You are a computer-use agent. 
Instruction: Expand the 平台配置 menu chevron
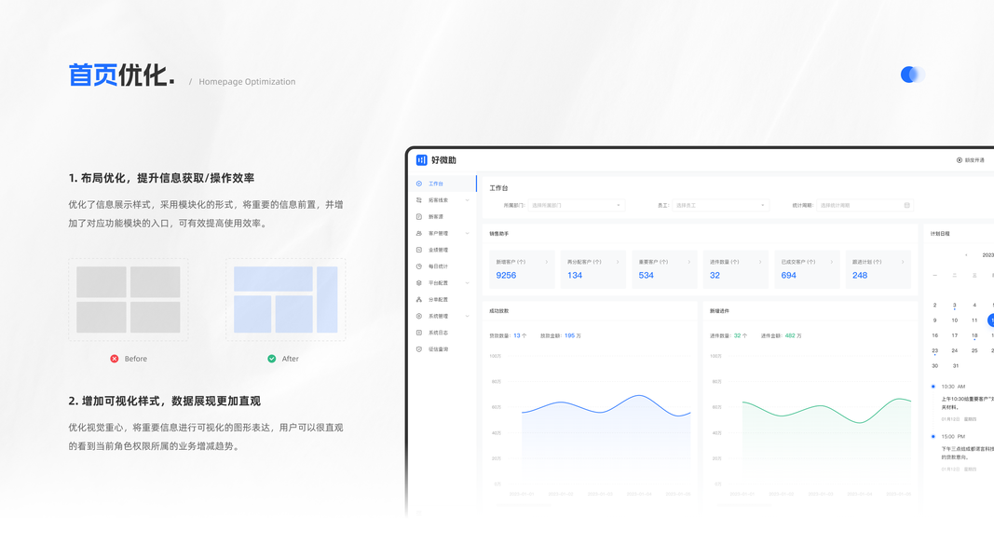pos(468,283)
